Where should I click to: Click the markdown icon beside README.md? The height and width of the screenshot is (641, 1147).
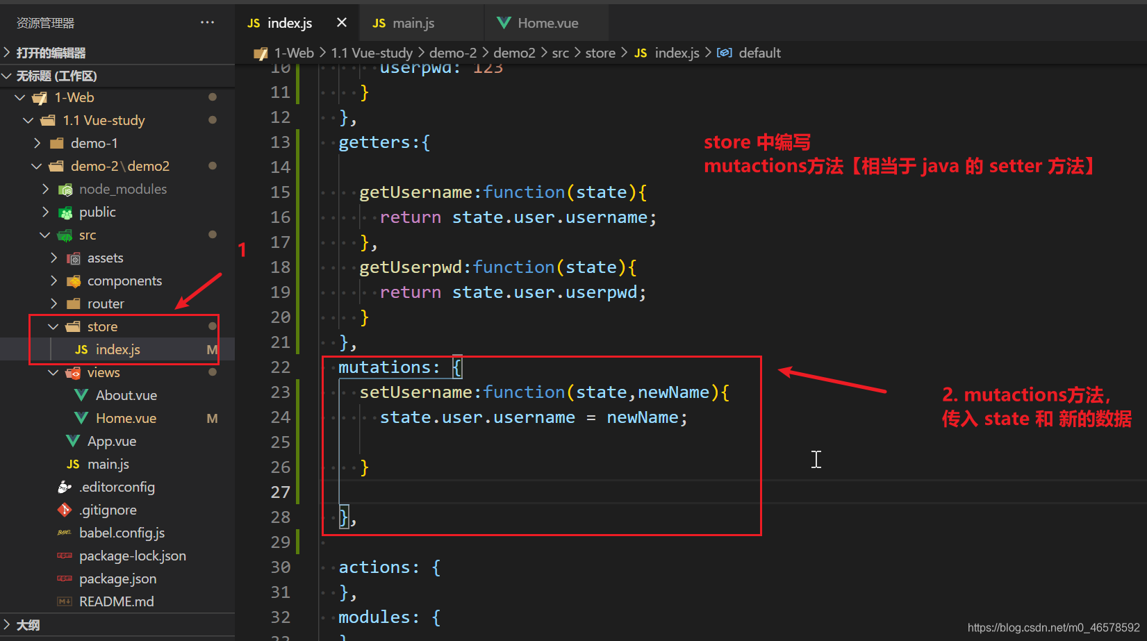click(65, 602)
